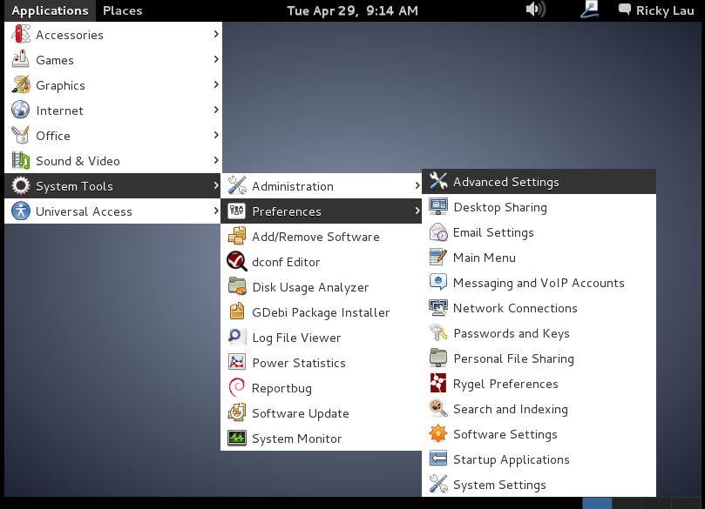Click the Accessories category icon

(x=21, y=34)
